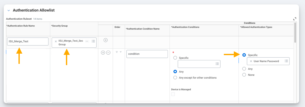Open the Security Group prompt list icon
The image size is (305, 107).
pyautogui.click(x=93, y=41)
